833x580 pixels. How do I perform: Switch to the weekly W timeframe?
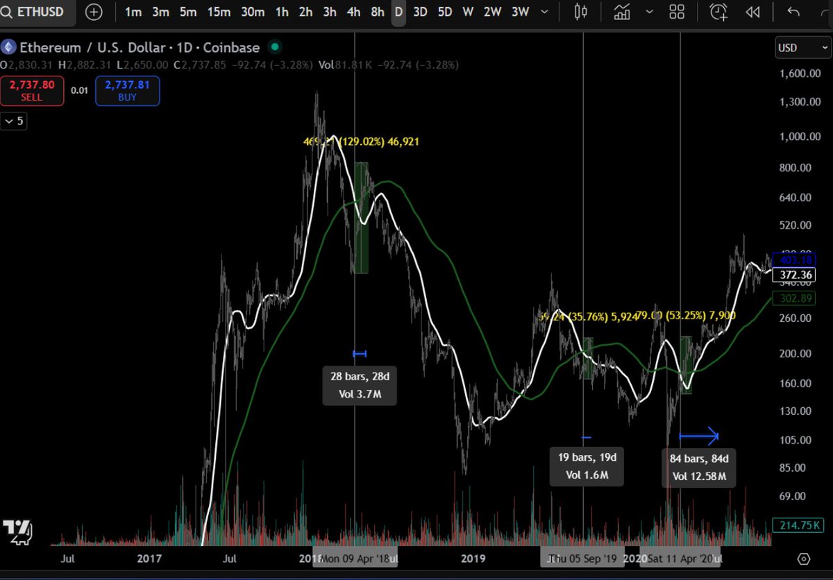(468, 12)
